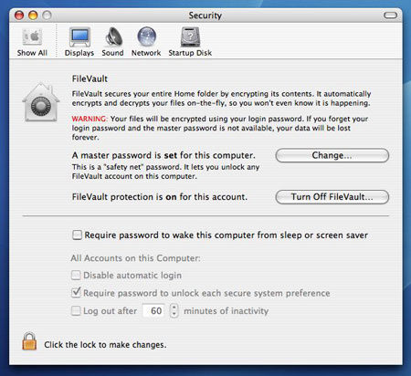
Task: Uncheck require password to unlock secure preferences
Action: click(76, 293)
